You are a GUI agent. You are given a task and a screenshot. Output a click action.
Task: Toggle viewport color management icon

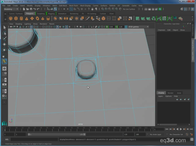126,27
